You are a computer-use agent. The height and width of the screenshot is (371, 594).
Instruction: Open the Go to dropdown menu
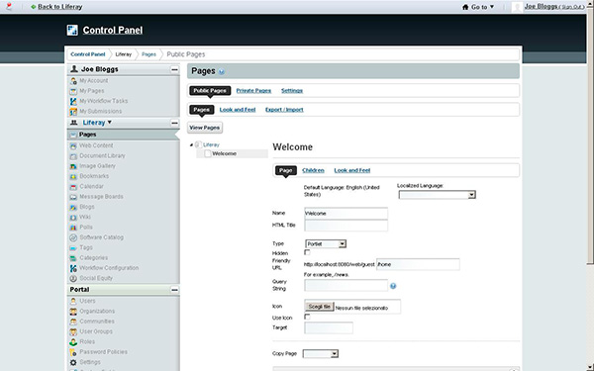coord(478,7)
